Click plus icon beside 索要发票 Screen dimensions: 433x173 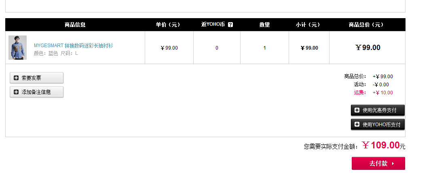pyautogui.click(x=16, y=78)
